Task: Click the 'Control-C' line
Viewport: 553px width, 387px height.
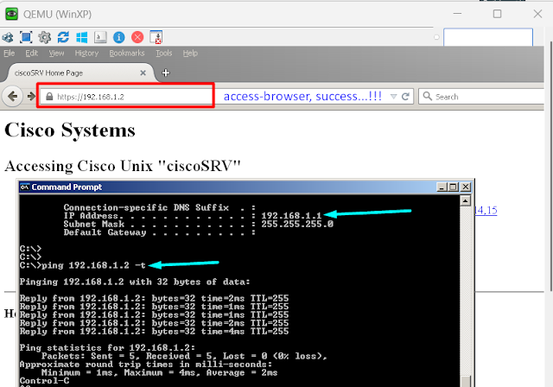Action: click(44, 381)
